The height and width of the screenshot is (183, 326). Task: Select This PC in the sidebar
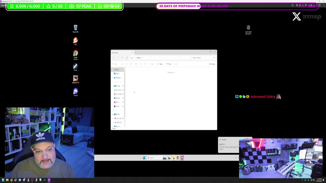[x=117, y=114]
